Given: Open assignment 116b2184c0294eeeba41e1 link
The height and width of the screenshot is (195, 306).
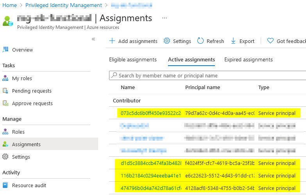Looking at the screenshot, I should tap(151, 175).
